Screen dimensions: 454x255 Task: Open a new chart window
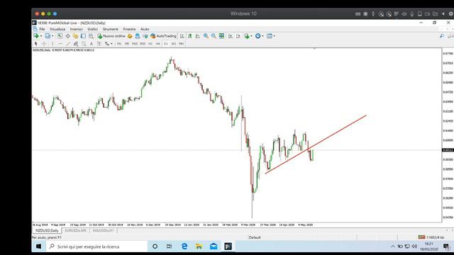click(x=36, y=36)
